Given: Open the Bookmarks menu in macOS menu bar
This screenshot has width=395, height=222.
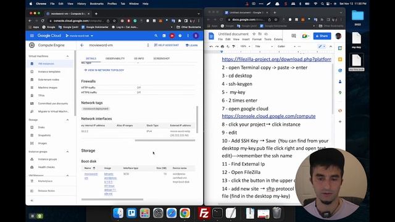Looking at the screenshot, I should [x=96, y=4].
